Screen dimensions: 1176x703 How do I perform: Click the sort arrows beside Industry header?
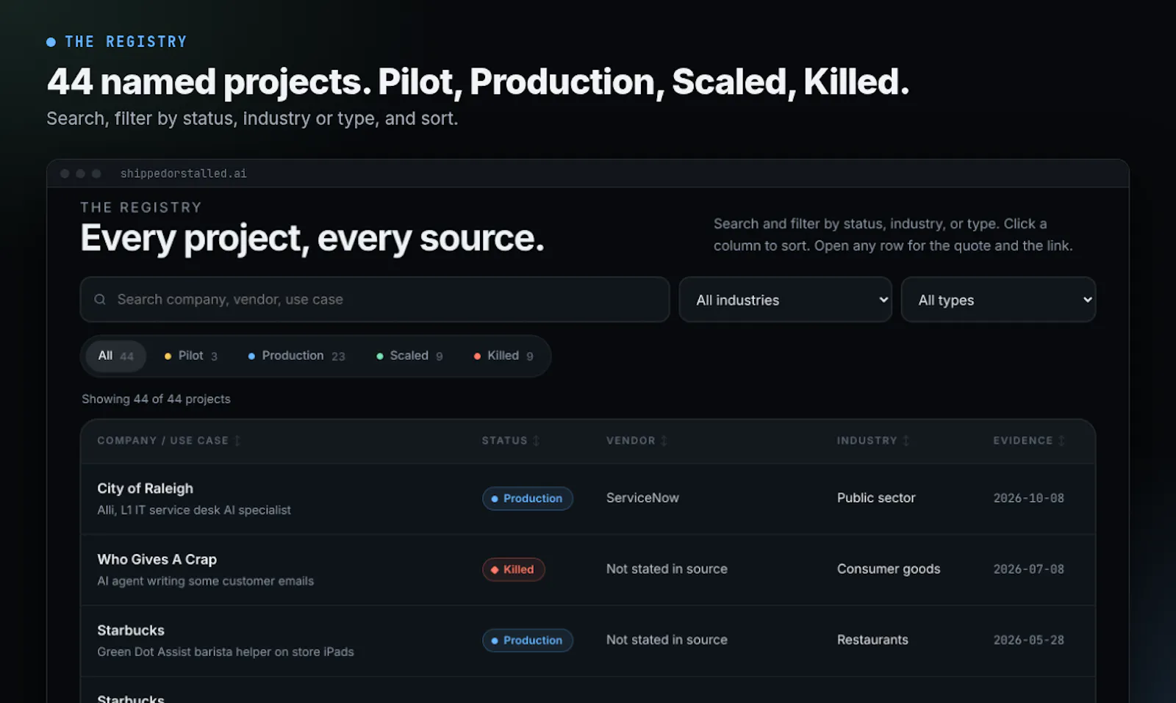click(x=906, y=441)
